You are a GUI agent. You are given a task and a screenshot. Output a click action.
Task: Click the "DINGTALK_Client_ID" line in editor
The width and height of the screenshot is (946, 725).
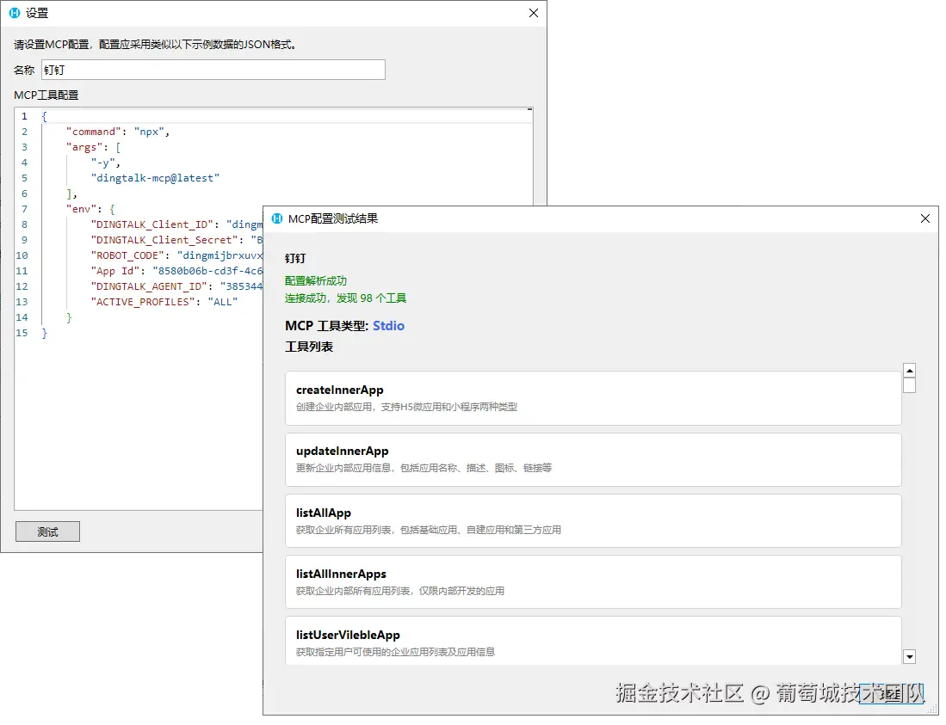click(x=176, y=224)
